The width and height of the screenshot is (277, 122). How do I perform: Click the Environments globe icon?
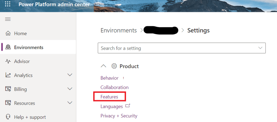[x=8, y=47]
